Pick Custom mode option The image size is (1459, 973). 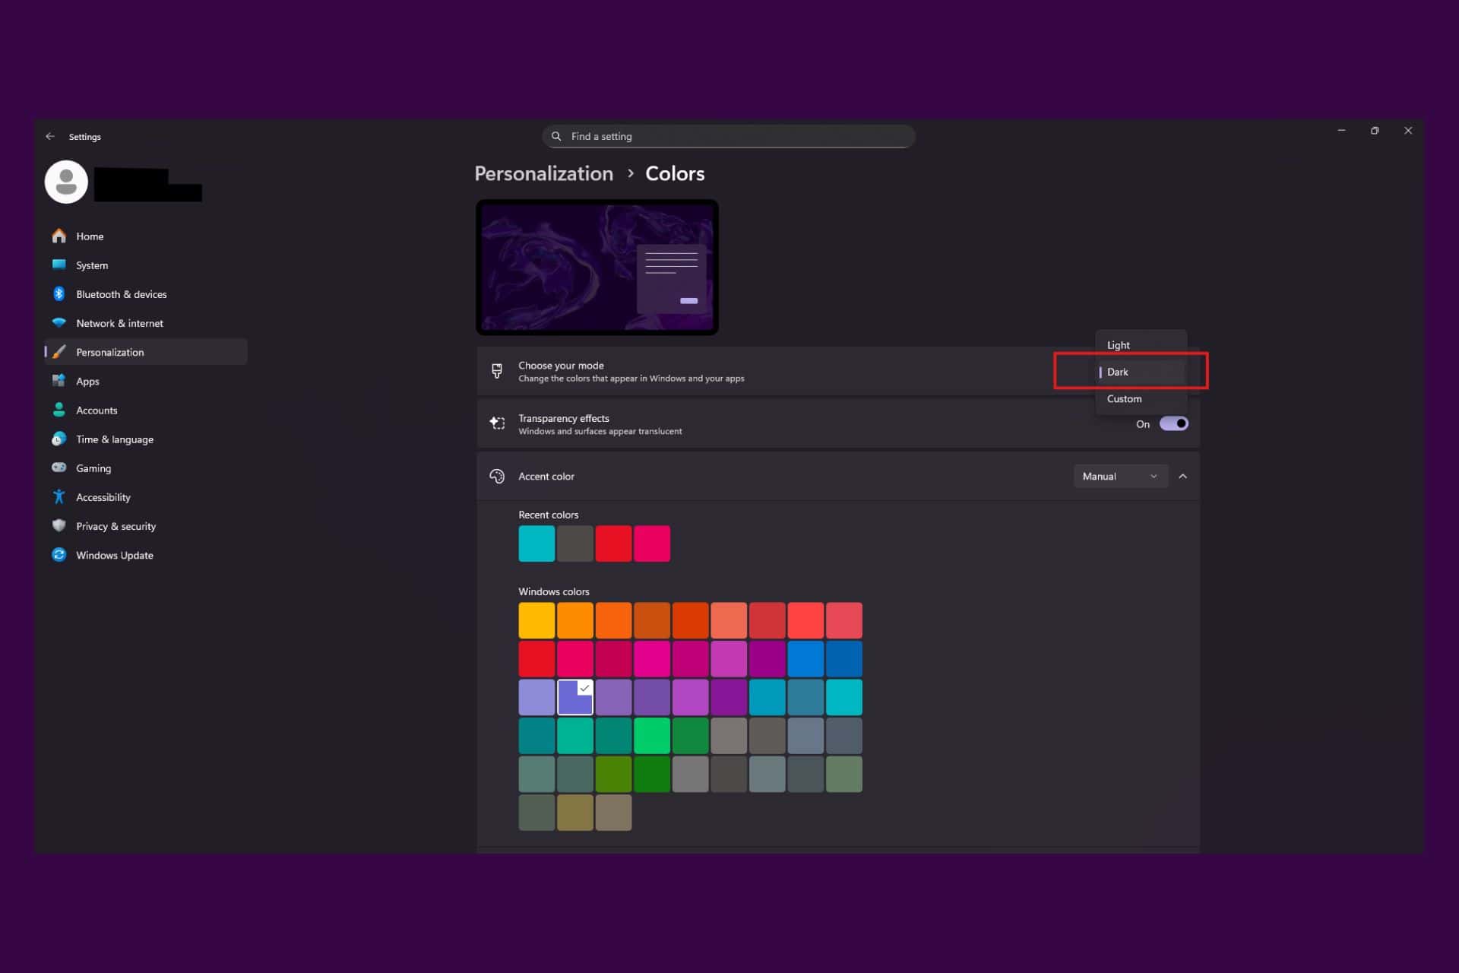pyautogui.click(x=1141, y=398)
